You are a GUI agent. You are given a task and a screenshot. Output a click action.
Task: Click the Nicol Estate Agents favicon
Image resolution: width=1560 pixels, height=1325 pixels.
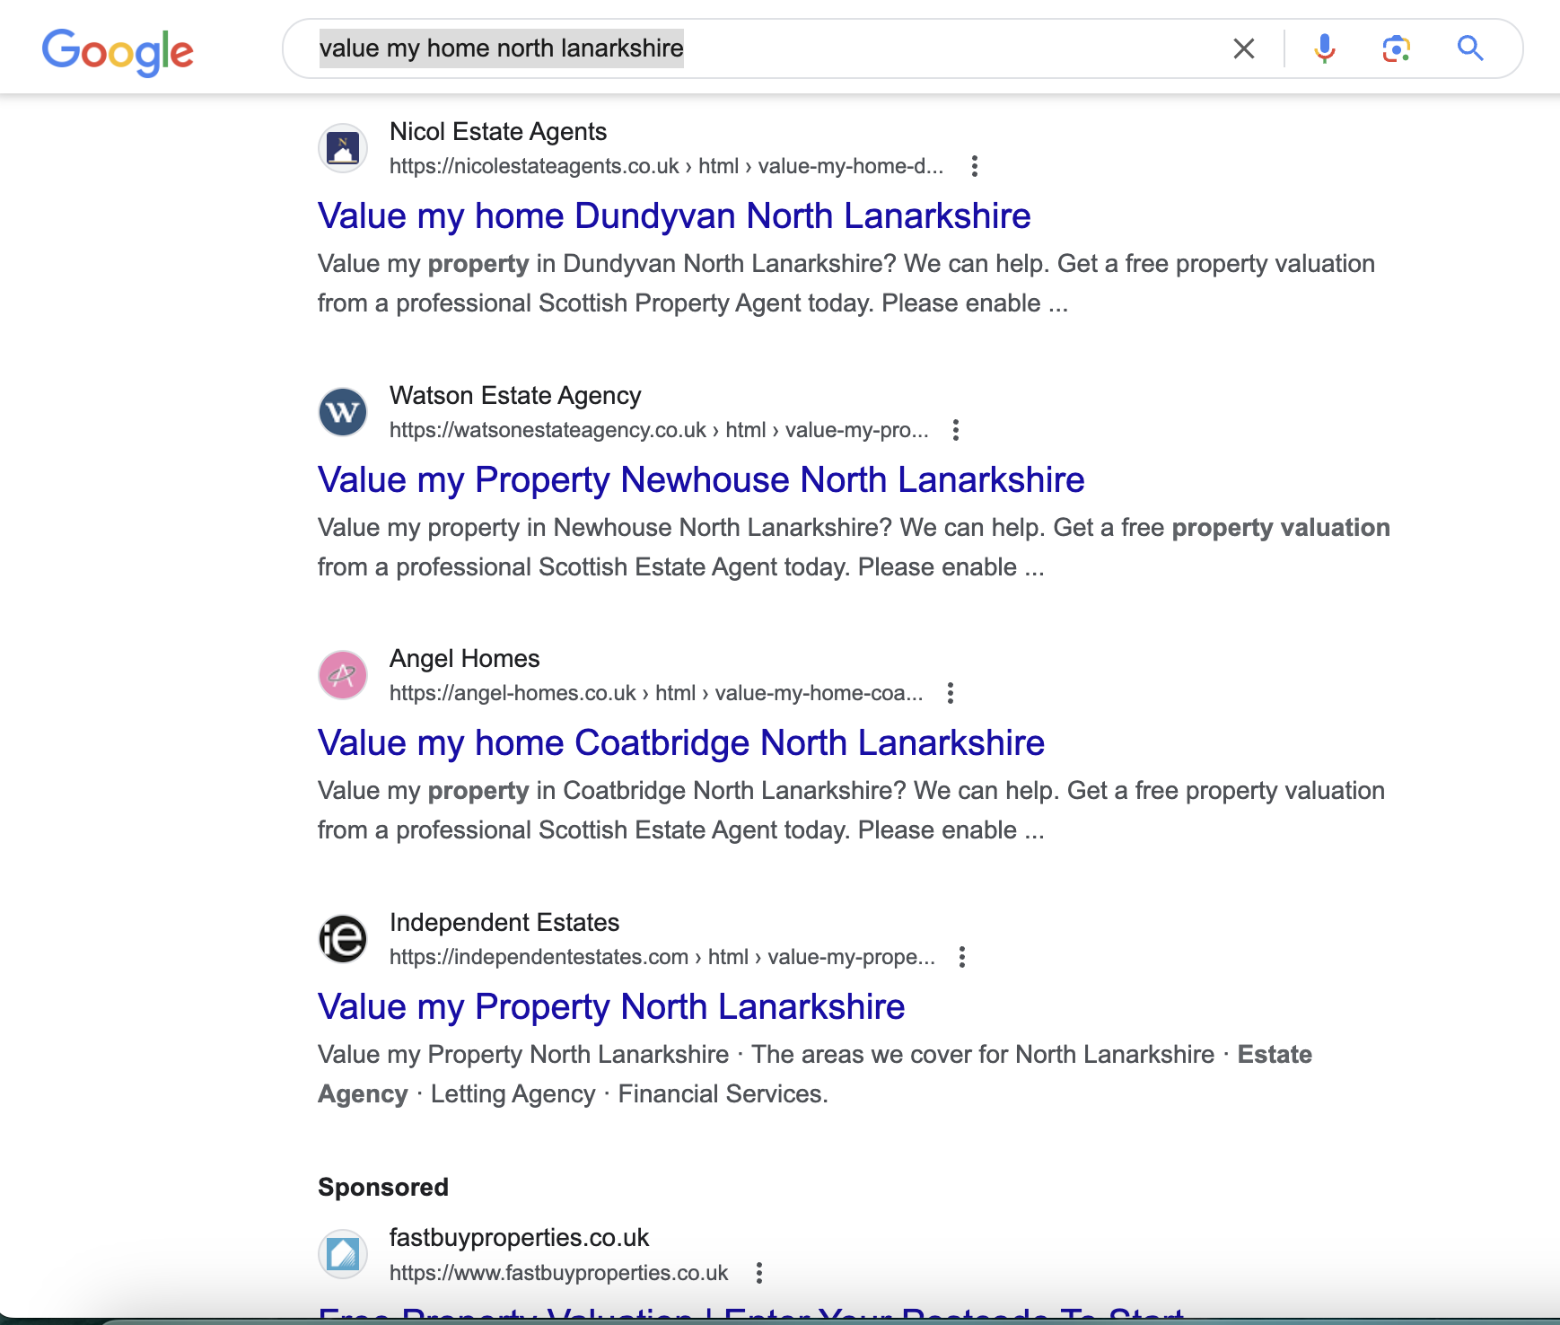point(343,148)
